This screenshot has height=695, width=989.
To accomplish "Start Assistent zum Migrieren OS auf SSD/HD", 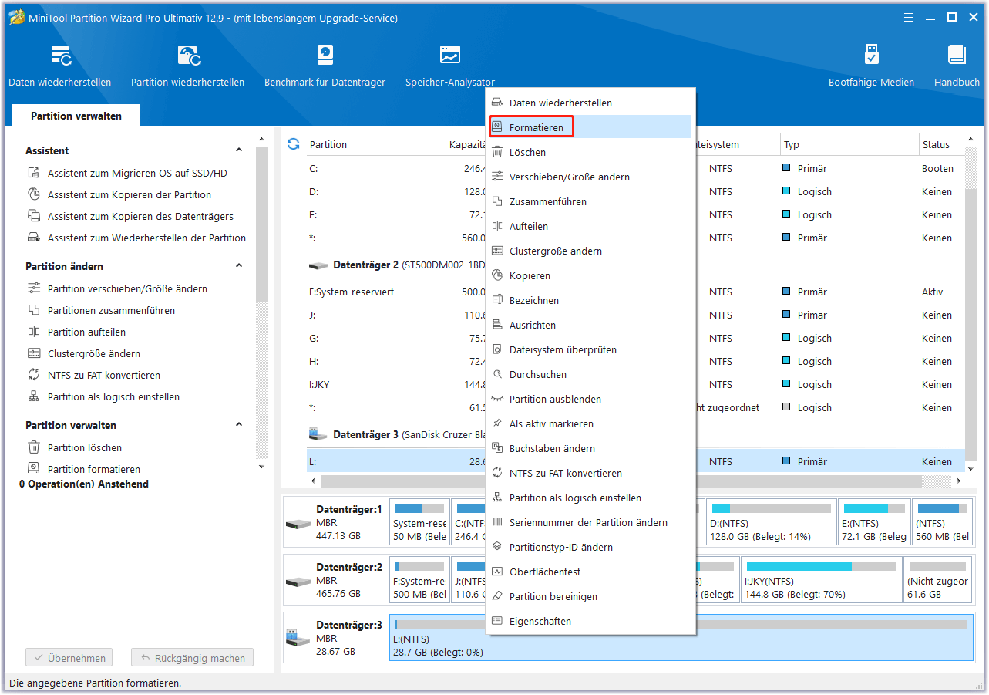I will click(137, 173).
